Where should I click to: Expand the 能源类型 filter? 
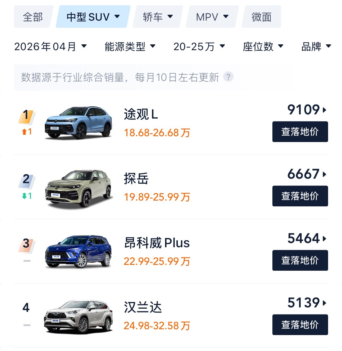pos(130,46)
